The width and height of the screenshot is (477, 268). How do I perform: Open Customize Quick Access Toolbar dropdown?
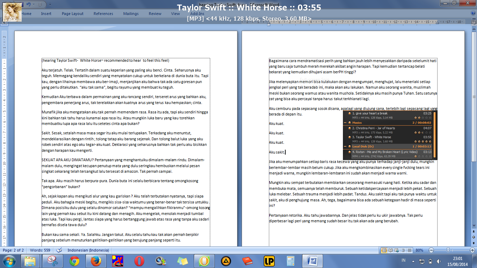click(50, 4)
